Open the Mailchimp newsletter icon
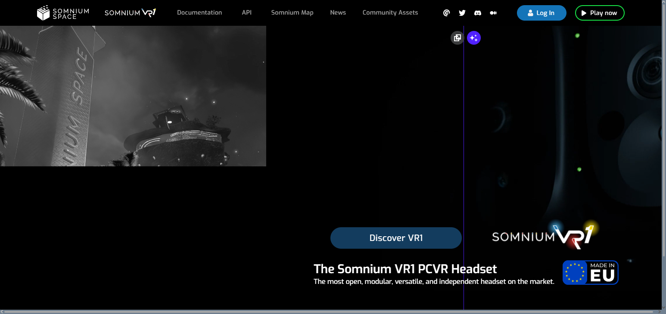Screen dimensions: 666x314 (x=447, y=13)
